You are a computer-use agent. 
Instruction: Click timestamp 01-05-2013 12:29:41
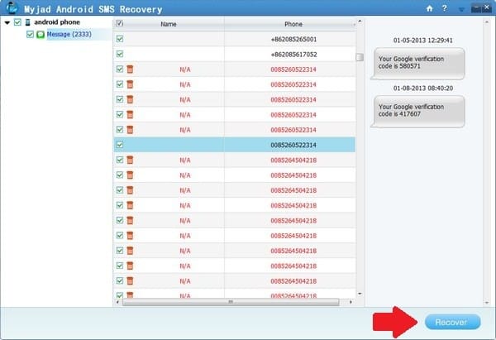point(423,41)
